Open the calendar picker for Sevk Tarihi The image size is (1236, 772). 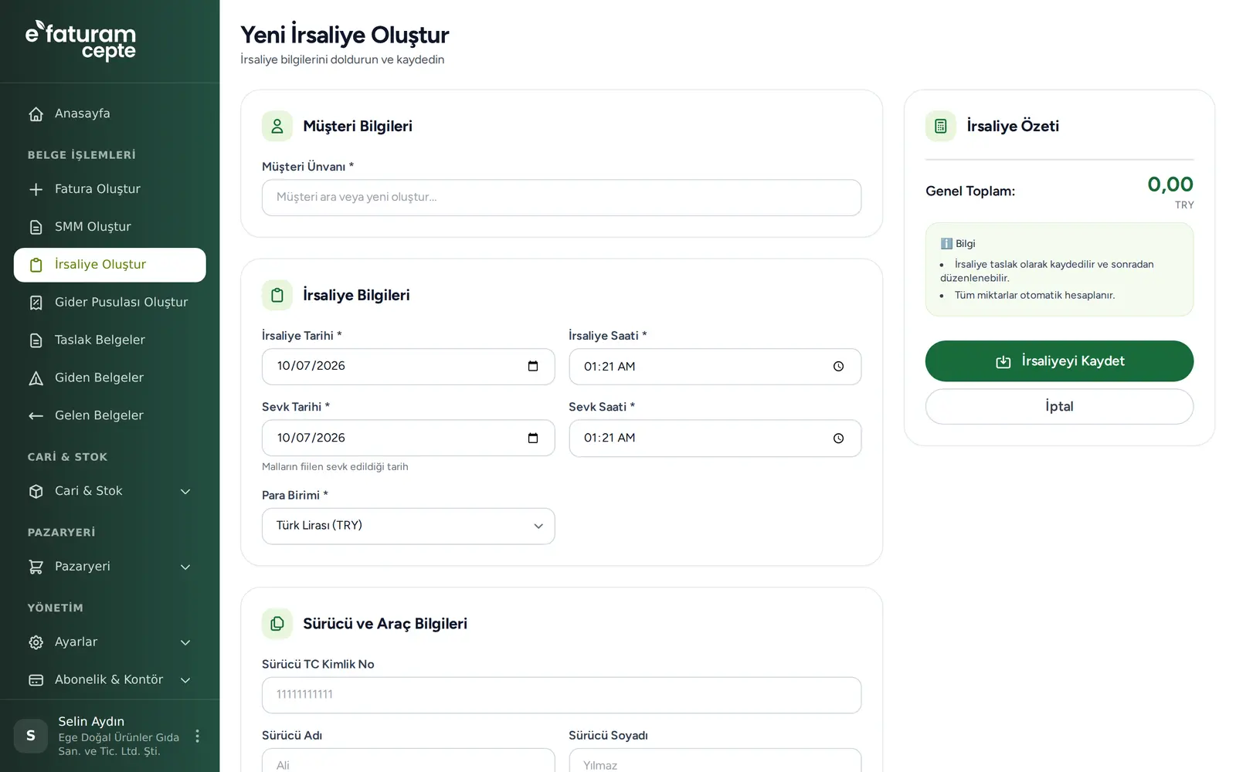[533, 438]
